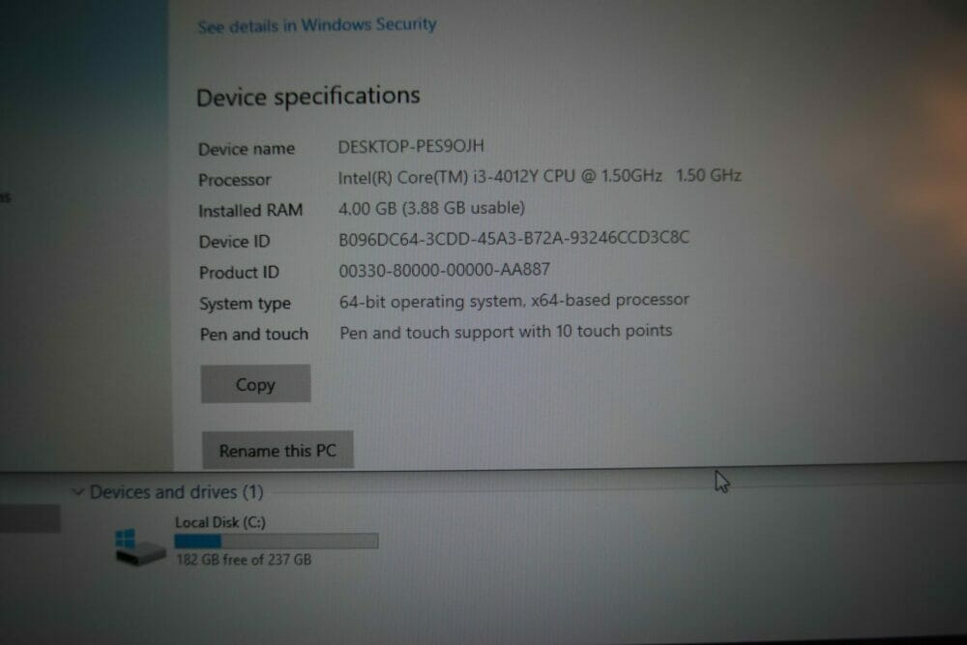This screenshot has height=645, width=967.
Task: Collapse the Devices and drives section chevron
Action: (x=77, y=492)
